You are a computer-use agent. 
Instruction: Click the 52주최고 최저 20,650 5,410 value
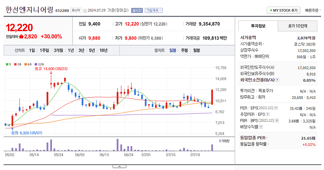tap(304, 98)
